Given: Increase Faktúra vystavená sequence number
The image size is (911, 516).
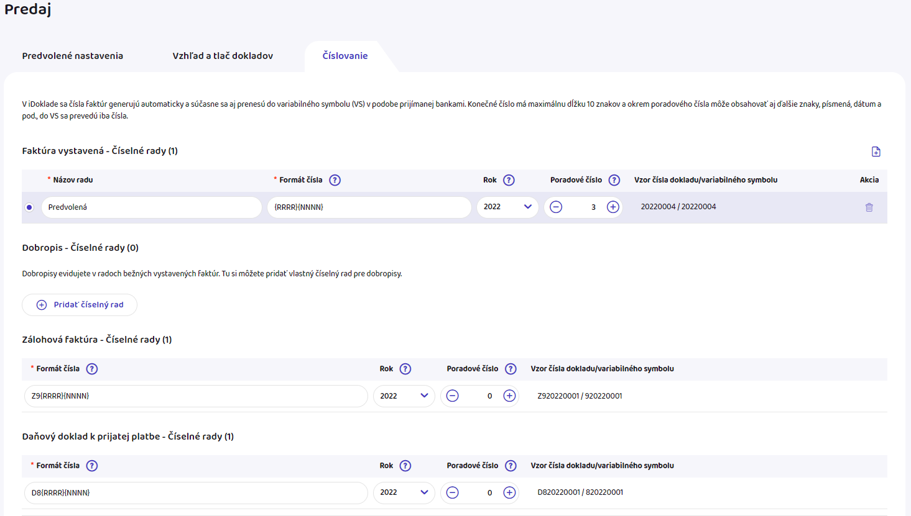Looking at the screenshot, I should pyautogui.click(x=613, y=207).
